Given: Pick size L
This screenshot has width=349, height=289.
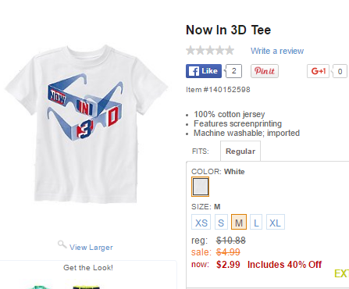Looking at the screenshot, I should (256, 222).
